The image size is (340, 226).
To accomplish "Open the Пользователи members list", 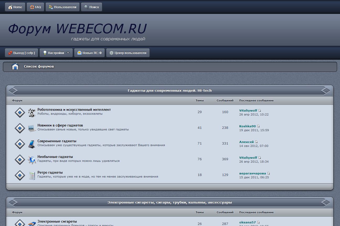I will coord(62,7).
